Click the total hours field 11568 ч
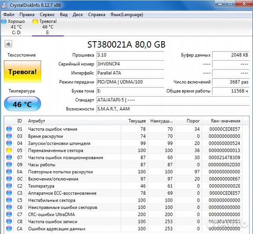Viewport: 253px width, 234px height. coord(231,91)
